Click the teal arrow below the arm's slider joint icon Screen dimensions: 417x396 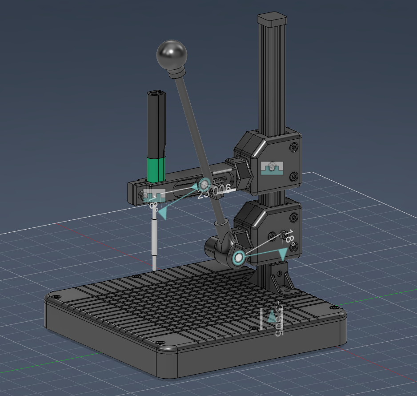pos(162,214)
